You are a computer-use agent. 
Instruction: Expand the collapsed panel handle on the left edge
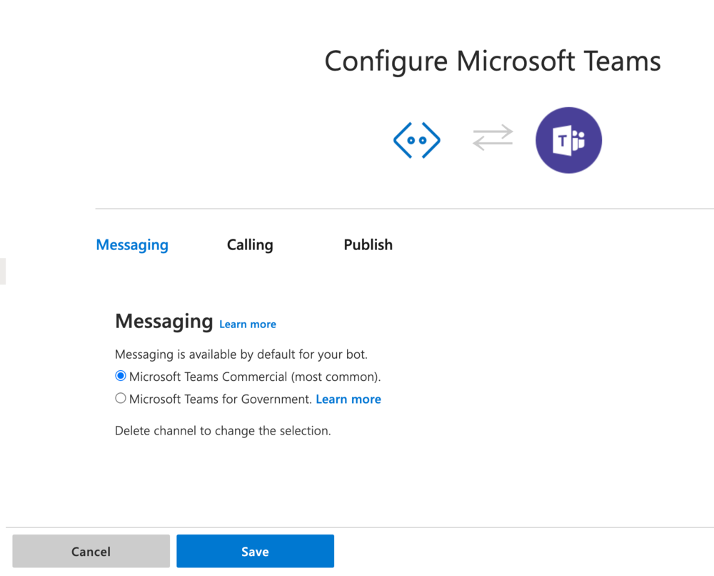2,272
